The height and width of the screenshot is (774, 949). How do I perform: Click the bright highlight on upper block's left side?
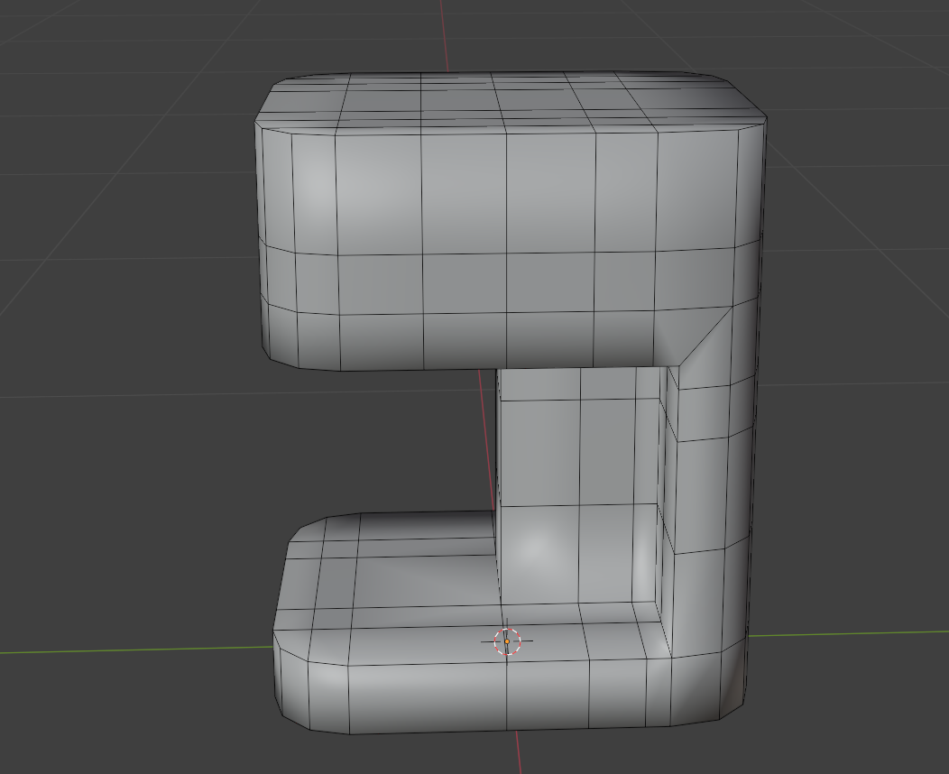click(x=318, y=181)
